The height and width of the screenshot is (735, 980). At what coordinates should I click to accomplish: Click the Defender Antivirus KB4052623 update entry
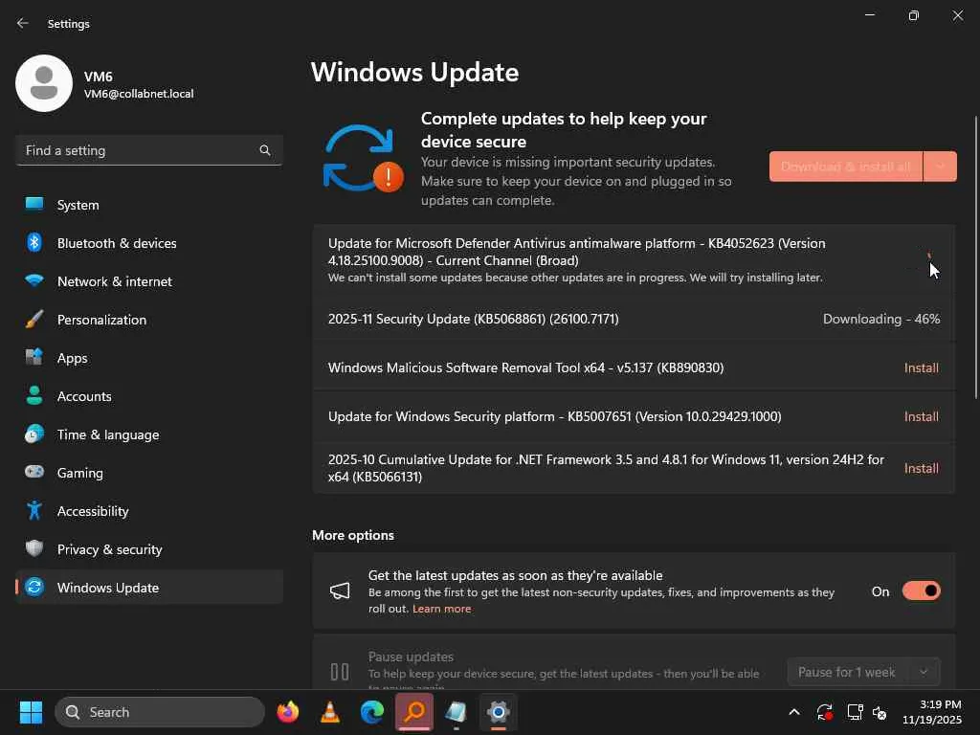[x=634, y=259]
